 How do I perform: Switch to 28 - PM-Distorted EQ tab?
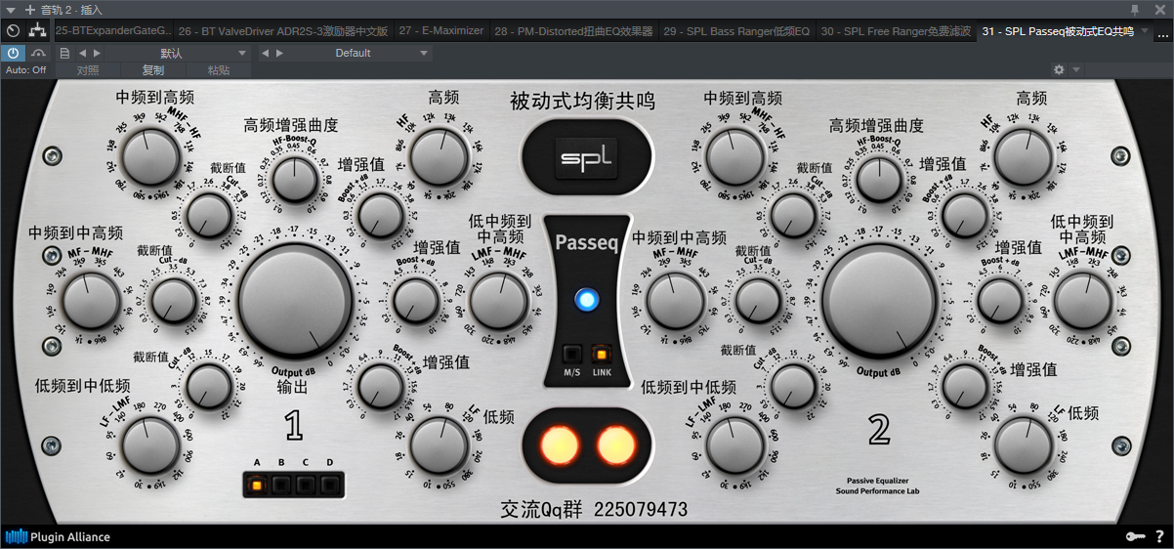(573, 31)
